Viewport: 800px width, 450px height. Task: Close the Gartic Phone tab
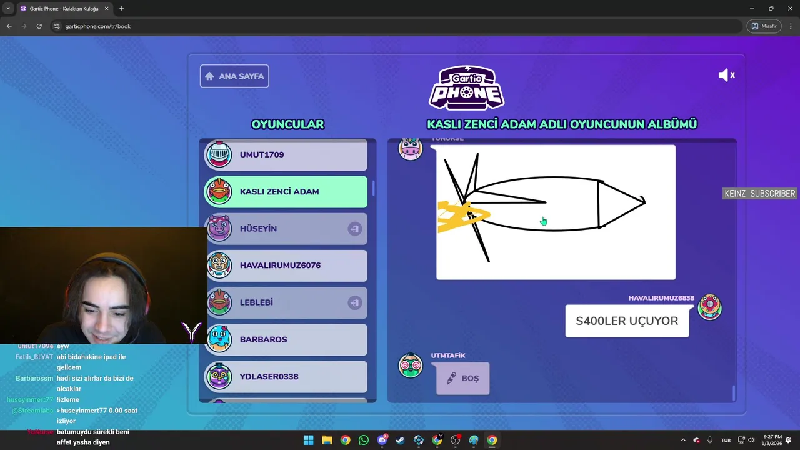tap(106, 9)
